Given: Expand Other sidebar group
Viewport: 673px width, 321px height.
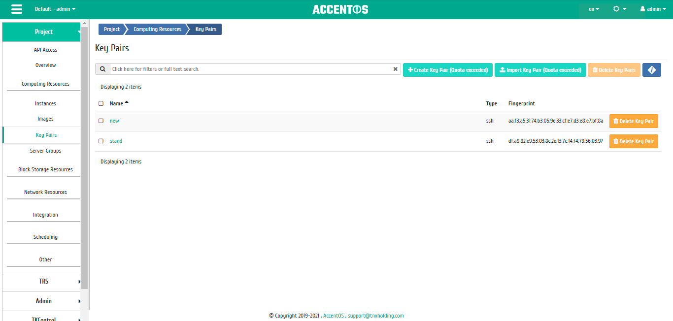Looking at the screenshot, I should tap(45, 259).
